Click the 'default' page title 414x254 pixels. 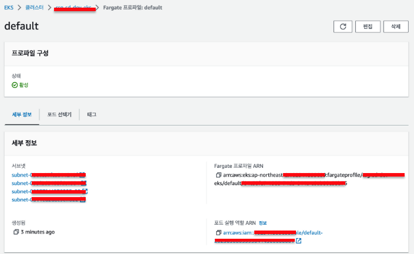pyautogui.click(x=21, y=26)
